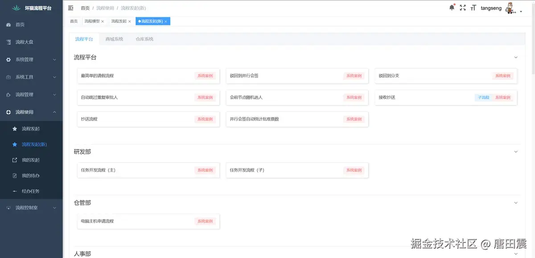Click the 我的发起 external-link icon

click(x=15, y=160)
